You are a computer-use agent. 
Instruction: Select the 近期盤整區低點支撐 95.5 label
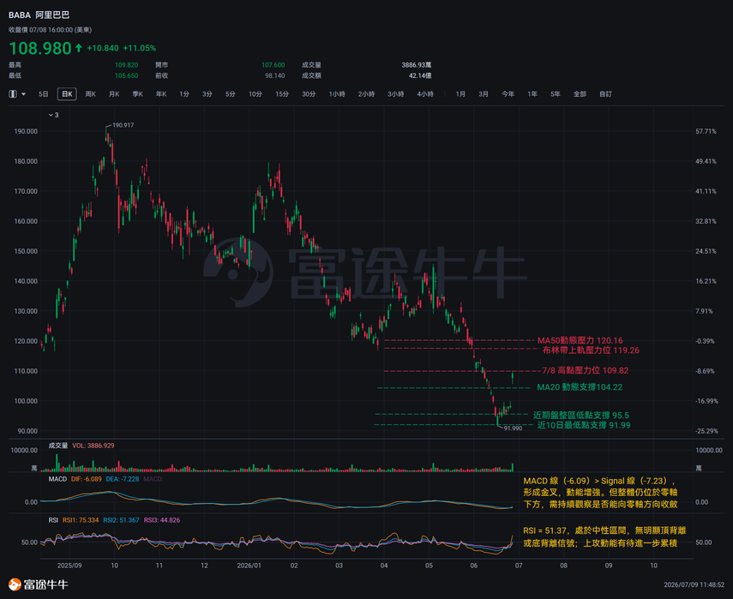(581, 416)
